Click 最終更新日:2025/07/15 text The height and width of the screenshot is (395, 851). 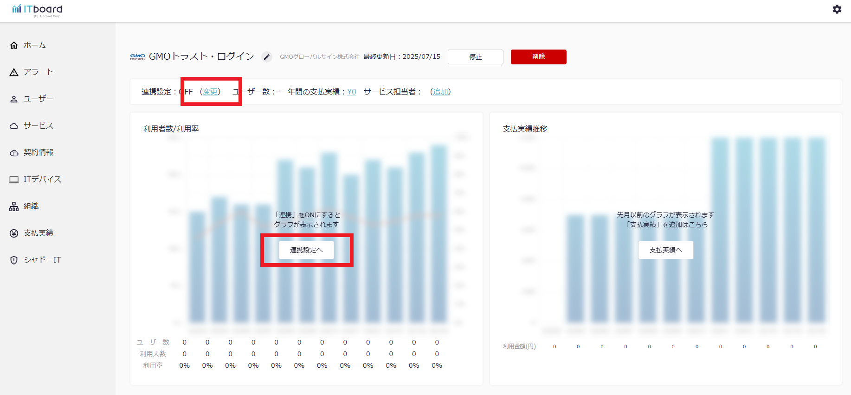point(402,57)
